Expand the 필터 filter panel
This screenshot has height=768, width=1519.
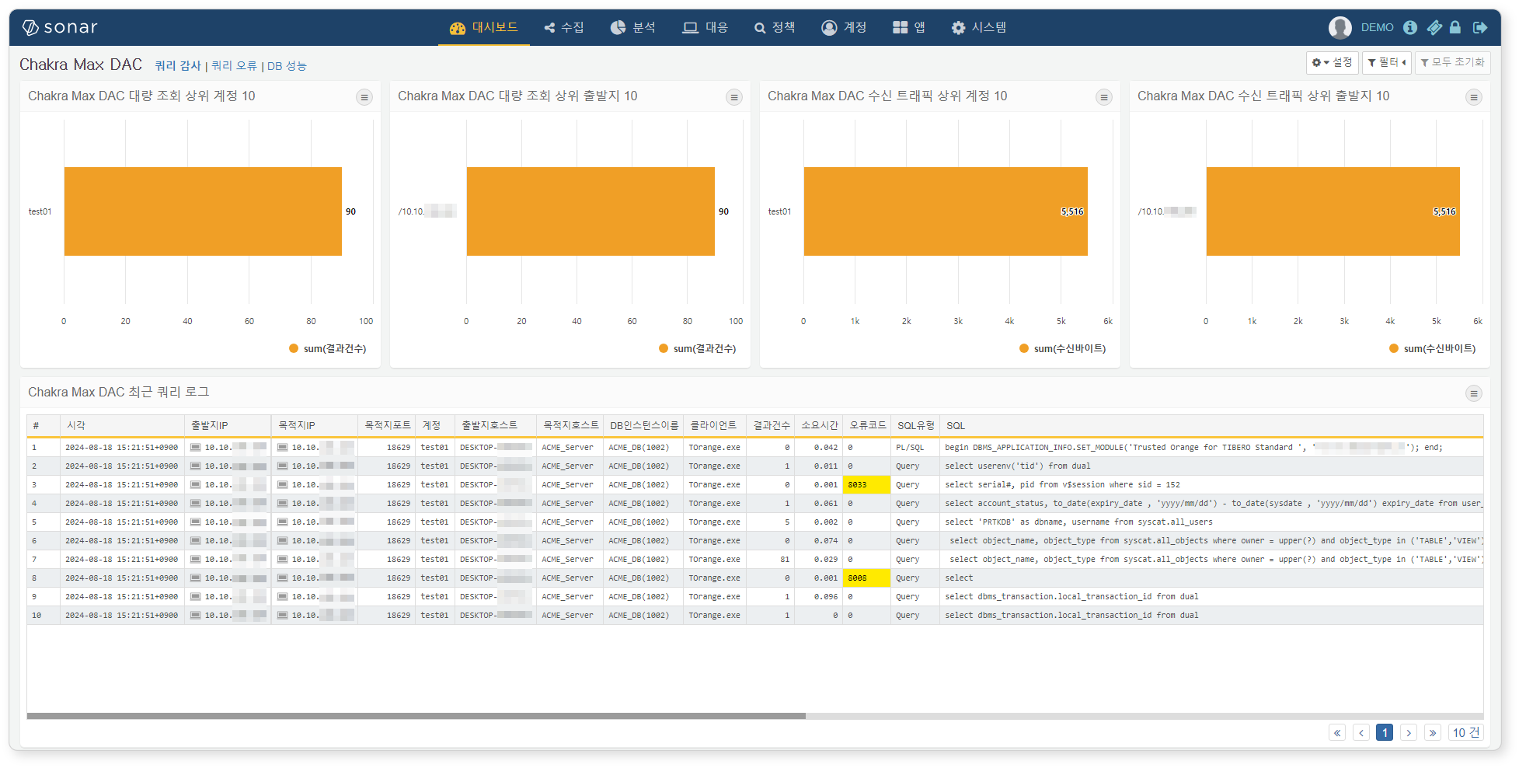click(x=1387, y=62)
